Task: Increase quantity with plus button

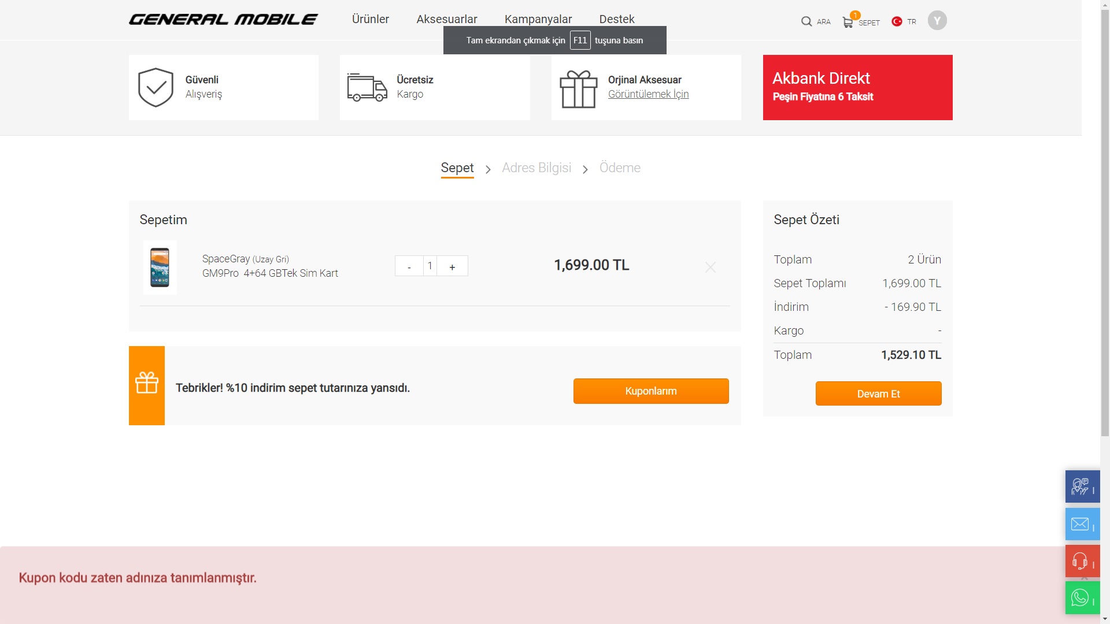Action: pyautogui.click(x=452, y=266)
